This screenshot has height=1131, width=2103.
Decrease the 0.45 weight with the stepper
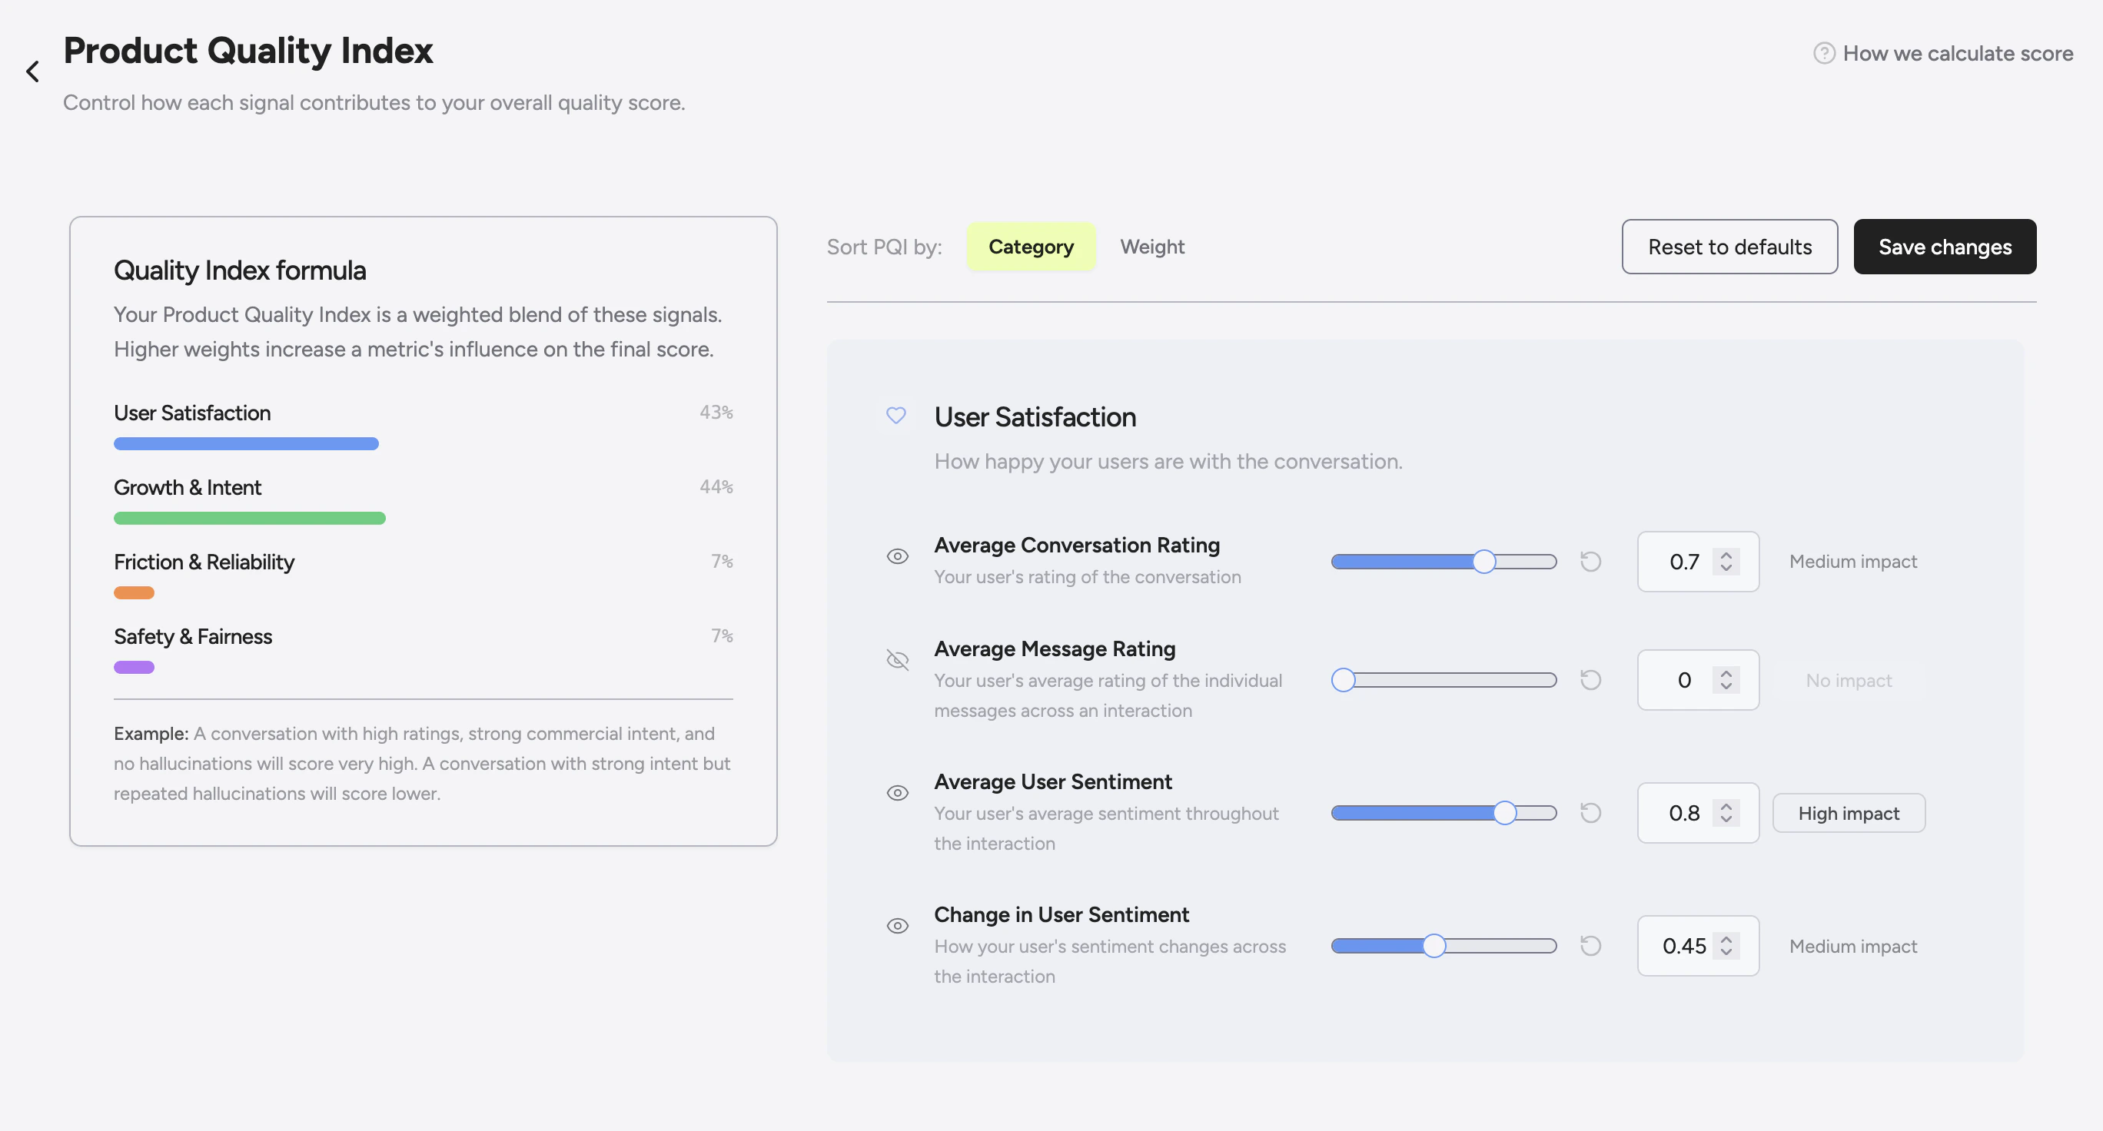[1726, 951]
